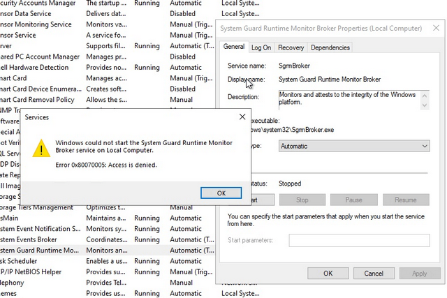
Task: Click OK in the Services error dialog
Action: [221, 193]
